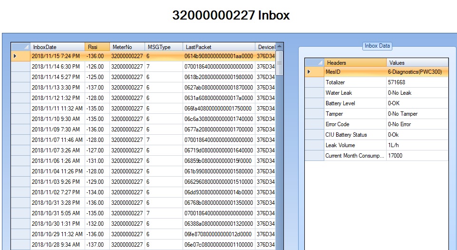Click the LastPacket column header
This screenshot has width=457, height=250.
point(219,47)
